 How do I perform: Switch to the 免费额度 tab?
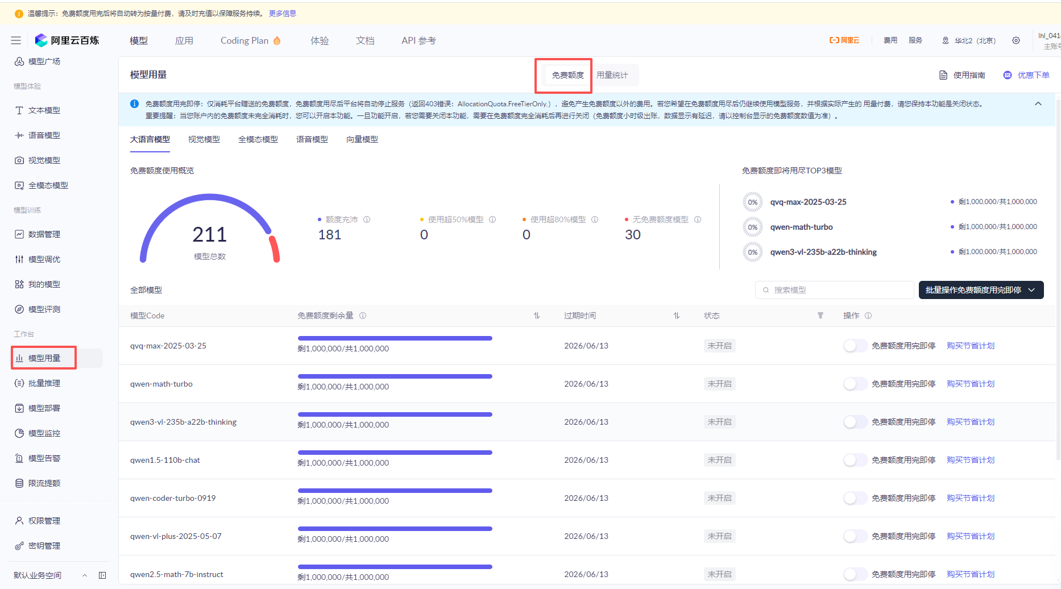pos(567,75)
